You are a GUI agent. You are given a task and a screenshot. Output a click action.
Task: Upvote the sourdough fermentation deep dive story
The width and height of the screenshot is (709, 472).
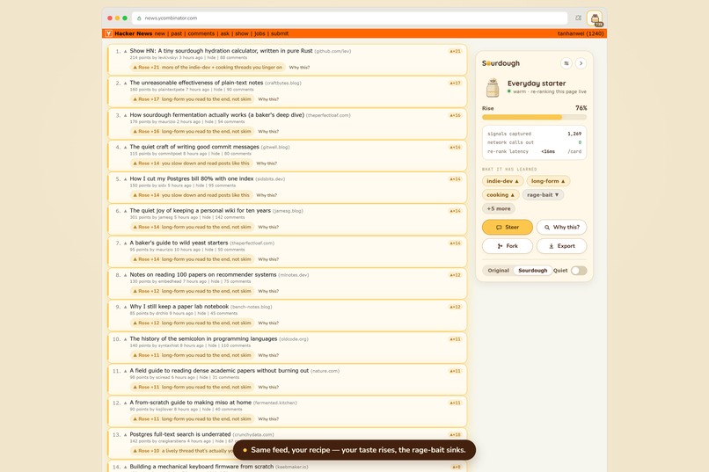pos(125,116)
